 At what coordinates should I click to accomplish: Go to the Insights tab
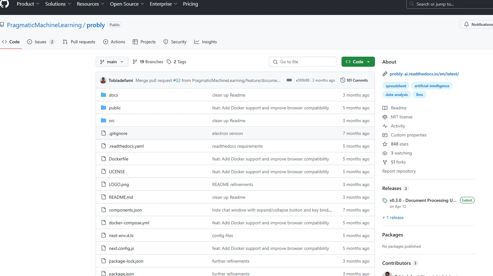[205, 42]
